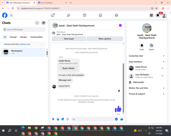Screen dimensions: 171x136
Task: Collapse the Chat members section
Action: pos(147,62)
